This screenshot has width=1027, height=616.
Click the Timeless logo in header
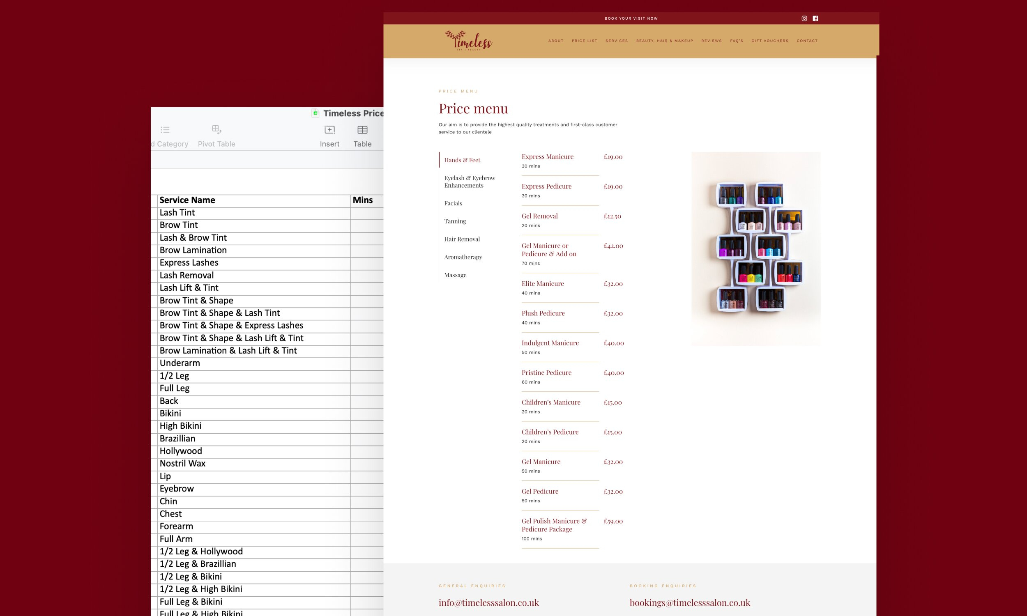[x=468, y=41]
